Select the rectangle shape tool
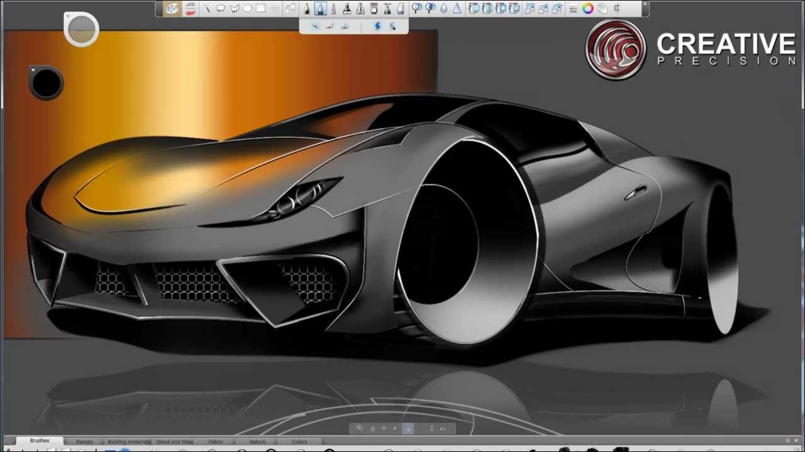This screenshot has height=452, width=805. click(x=260, y=8)
